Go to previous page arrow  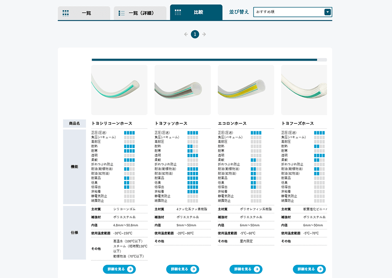(x=186, y=34)
